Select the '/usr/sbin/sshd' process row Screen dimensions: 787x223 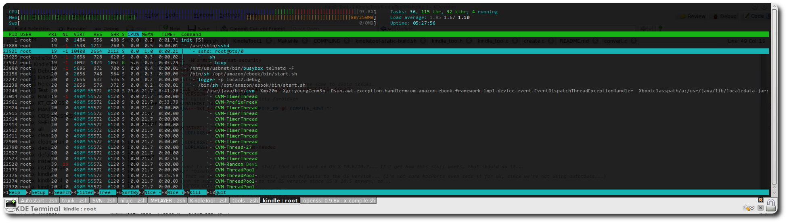(386, 46)
